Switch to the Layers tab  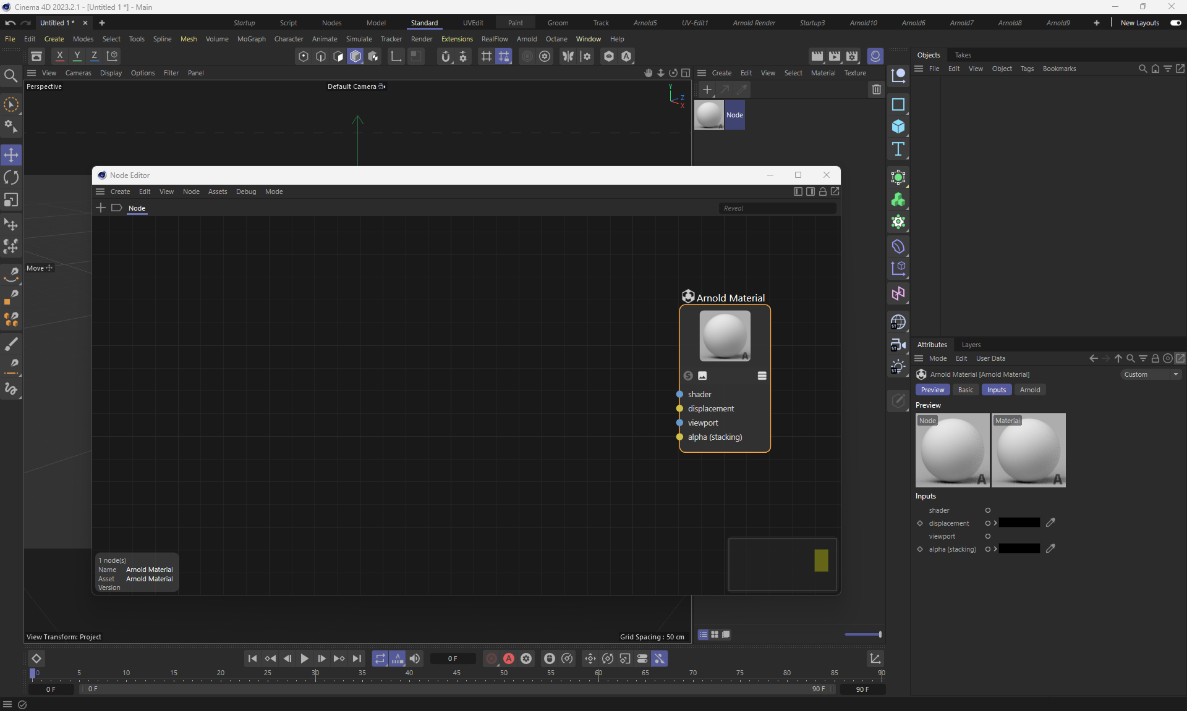point(971,345)
